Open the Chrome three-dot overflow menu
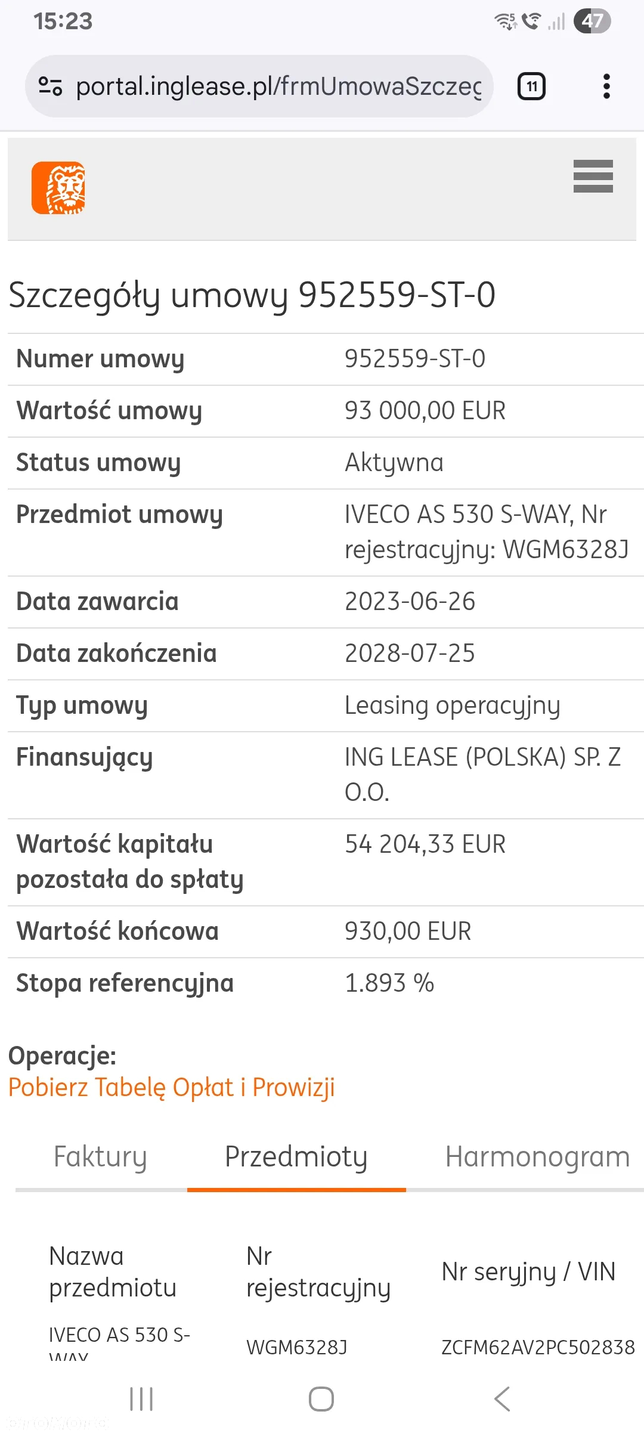Image resolution: width=644 pixels, height=1436 pixels. click(x=606, y=86)
